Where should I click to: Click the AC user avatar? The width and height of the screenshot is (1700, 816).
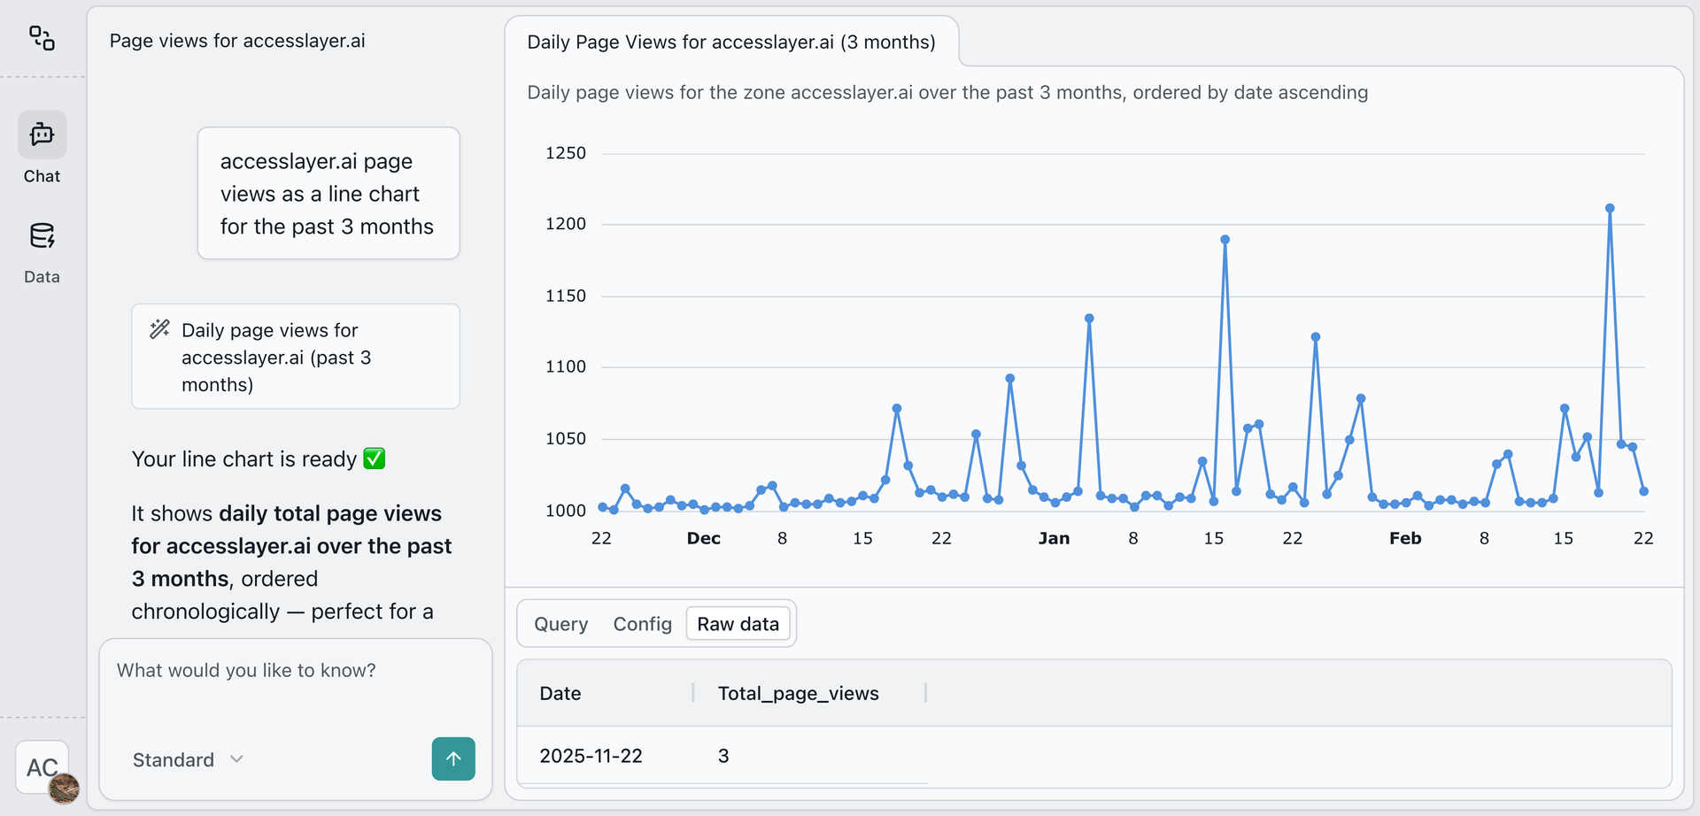pyautogui.click(x=42, y=767)
